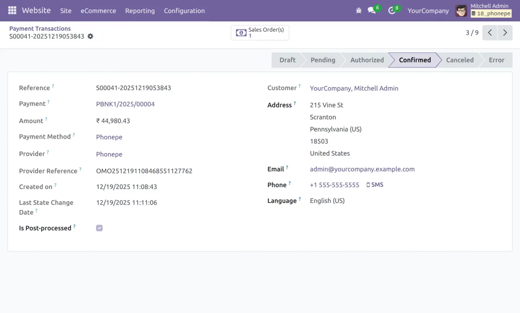This screenshot has height=313, width=520.
Task: Open payment PBNK1/2025/00004
Action: click(124, 104)
